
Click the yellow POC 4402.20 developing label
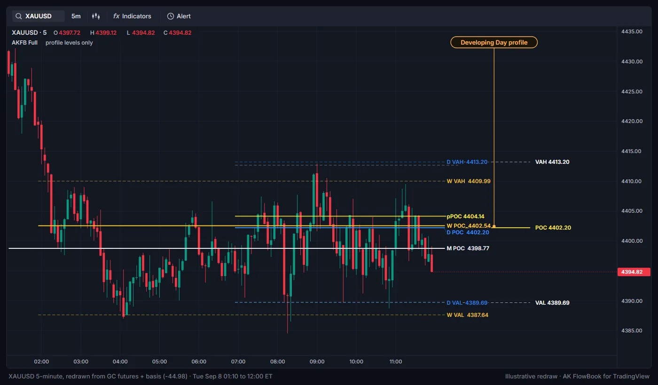553,228
